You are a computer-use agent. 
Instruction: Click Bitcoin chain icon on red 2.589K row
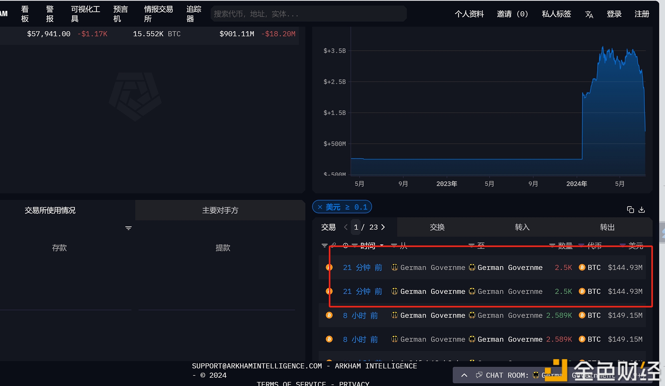point(329,339)
